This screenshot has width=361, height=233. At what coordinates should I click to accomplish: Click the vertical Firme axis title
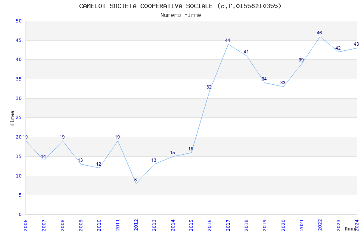pyautogui.click(x=12, y=118)
